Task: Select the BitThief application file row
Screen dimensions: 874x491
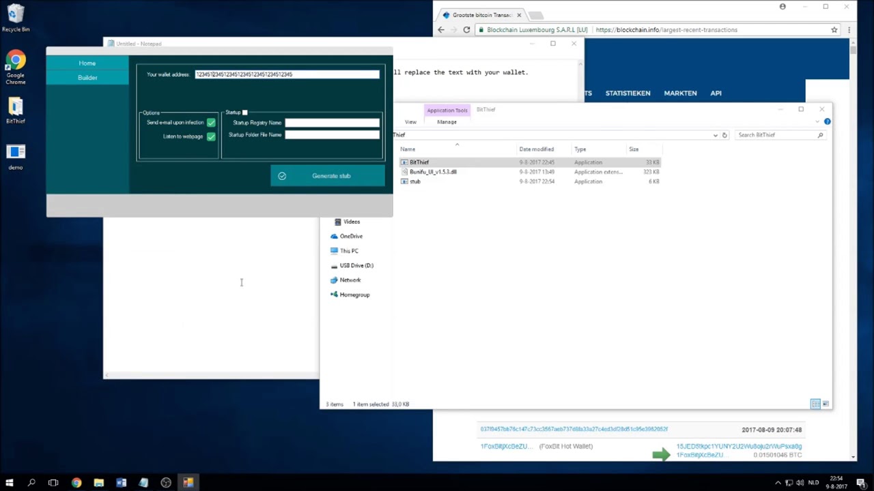Action: tap(529, 162)
